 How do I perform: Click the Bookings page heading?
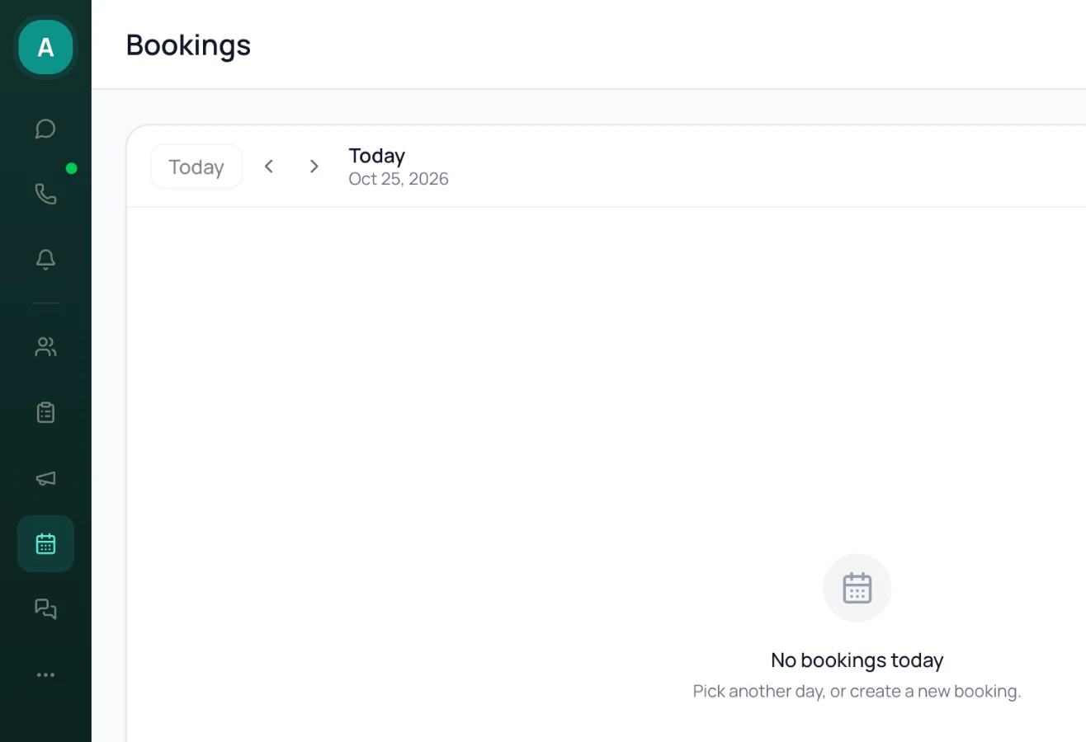188,45
